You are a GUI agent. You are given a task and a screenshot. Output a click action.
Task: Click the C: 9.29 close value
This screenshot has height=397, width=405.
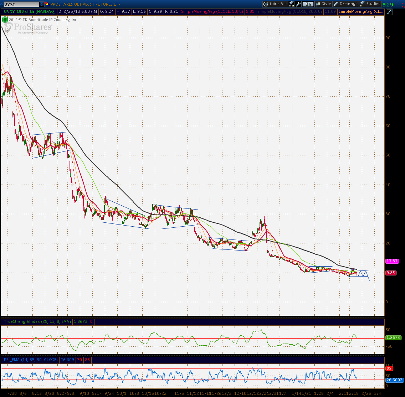(x=155, y=12)
